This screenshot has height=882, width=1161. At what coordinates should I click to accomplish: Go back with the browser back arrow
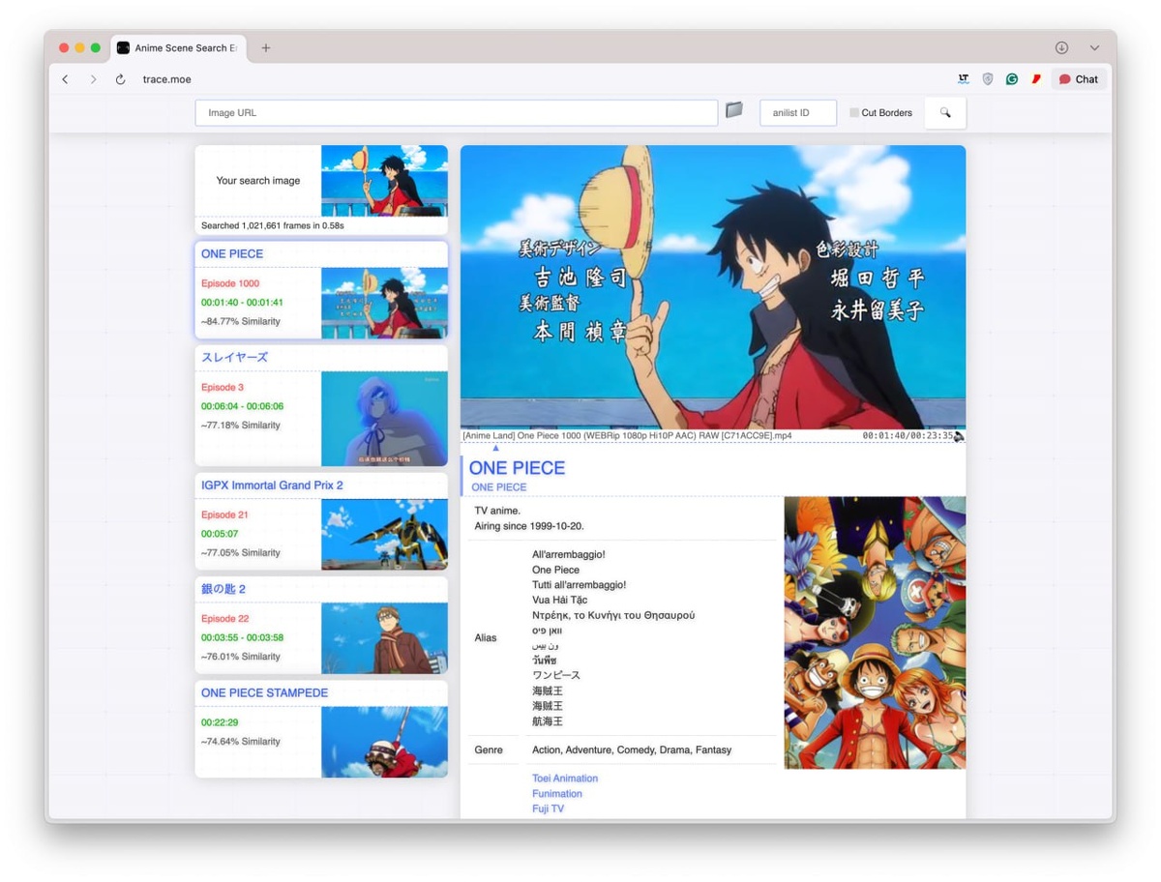pos(66,79)
